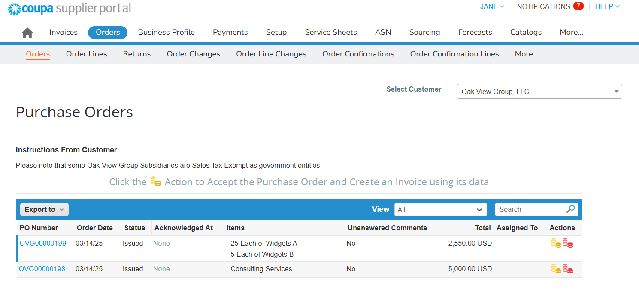This screenshot has height=306, width=639.
Task: Sort by Total column header
Action: click(x=483, y=228)
